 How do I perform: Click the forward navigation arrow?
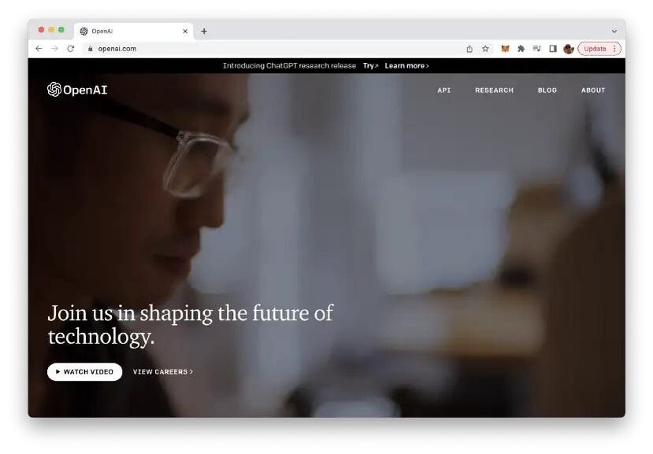(x=54, y=49)
